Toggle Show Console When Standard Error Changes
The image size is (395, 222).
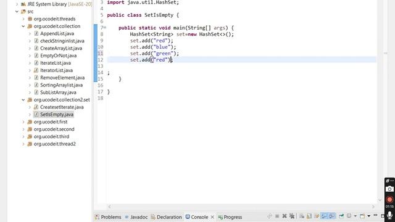click(x=332, y=216)
